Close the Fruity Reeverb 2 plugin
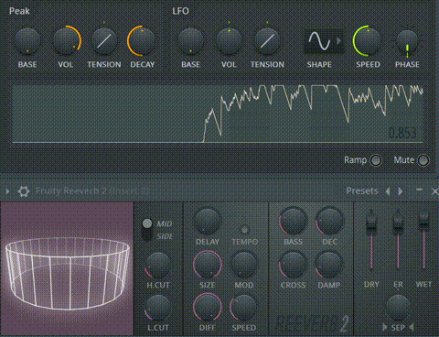 point(434,191)
